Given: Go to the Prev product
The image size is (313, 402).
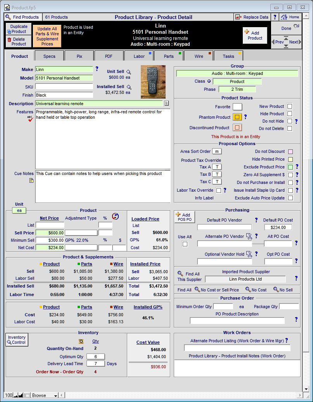Looking at the screenshot, I should tap(278, 42).
